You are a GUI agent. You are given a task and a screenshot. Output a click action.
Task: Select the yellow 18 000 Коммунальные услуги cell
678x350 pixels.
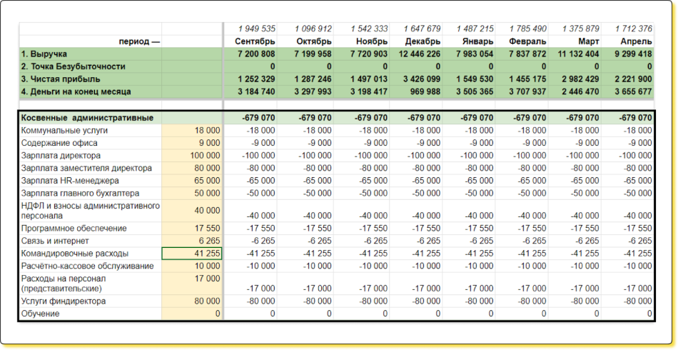click(192, 130)
